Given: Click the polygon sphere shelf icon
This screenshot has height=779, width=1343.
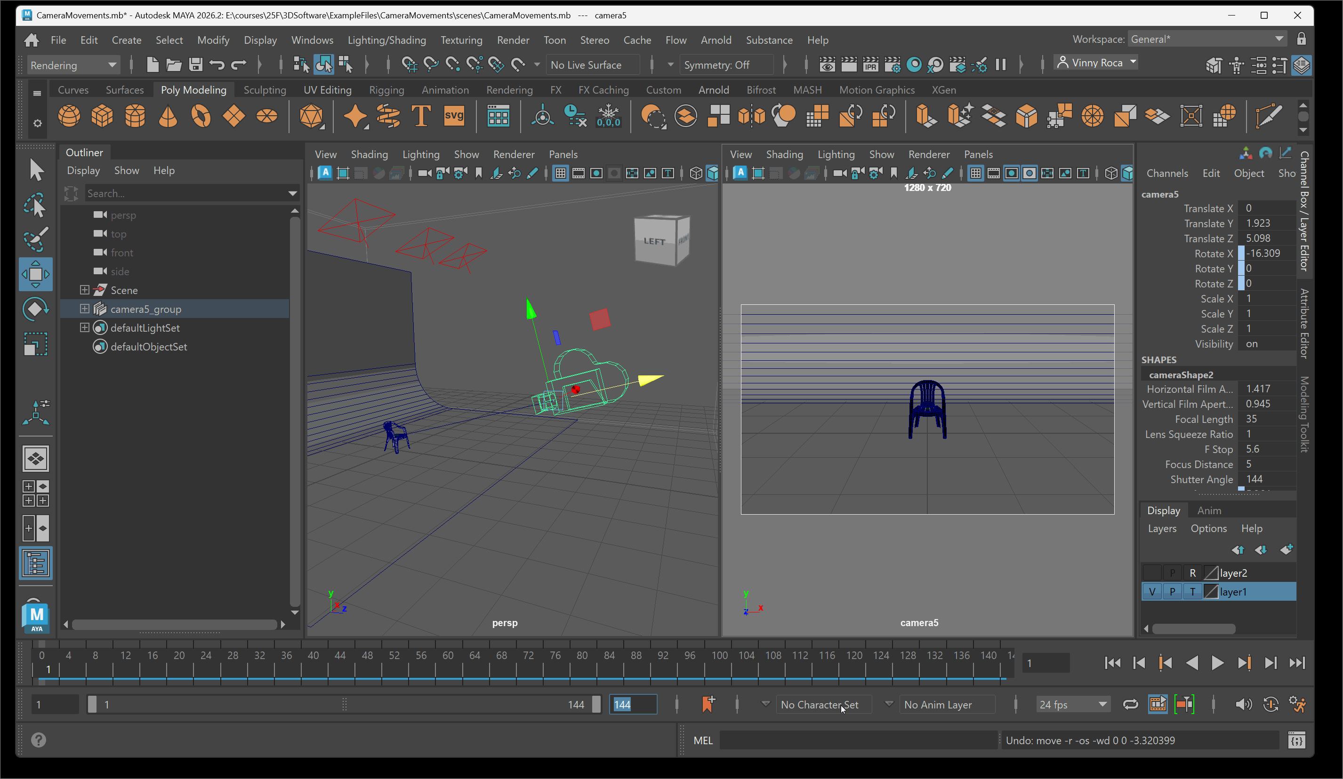Looking at the screenshot, I should 69,116.
